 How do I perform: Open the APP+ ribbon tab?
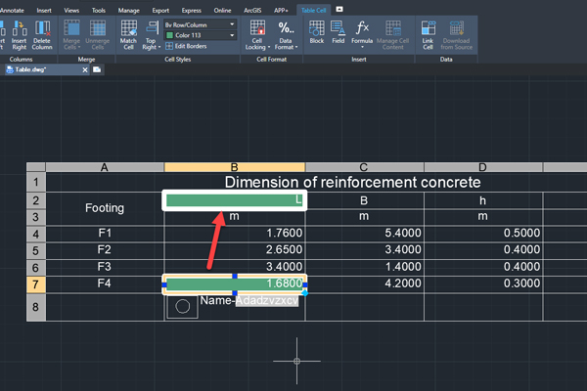coord(281,10)
